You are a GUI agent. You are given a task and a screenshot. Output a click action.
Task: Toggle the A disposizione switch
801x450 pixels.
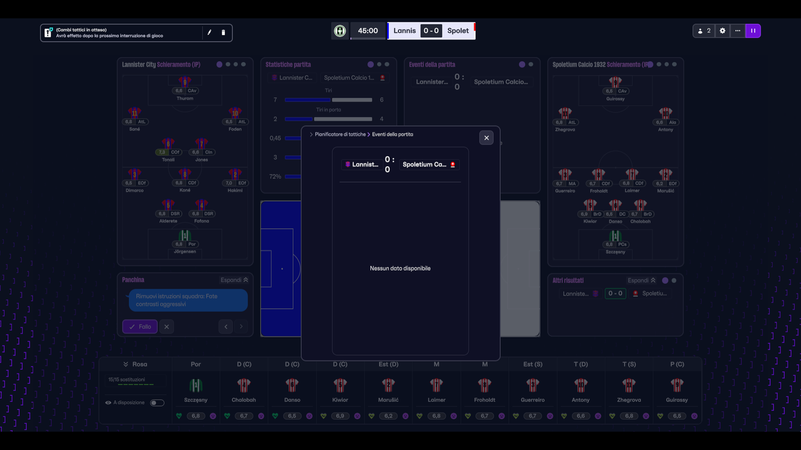(157, 402)
